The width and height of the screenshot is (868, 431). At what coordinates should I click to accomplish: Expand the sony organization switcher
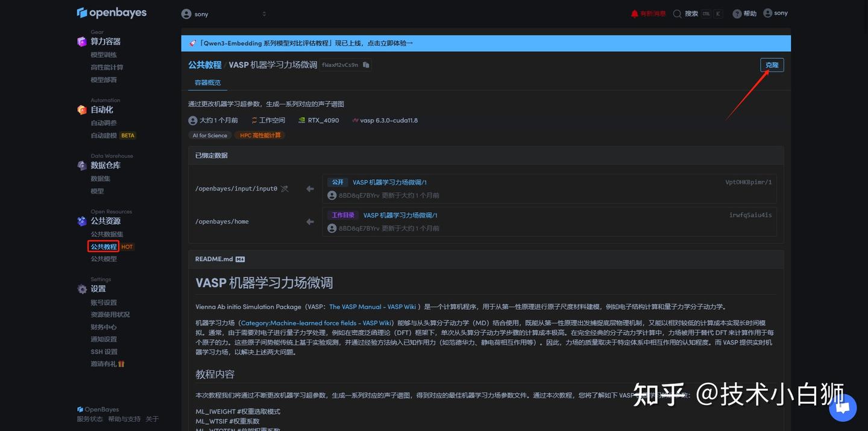pyautogui.click(x=224, y=14)
